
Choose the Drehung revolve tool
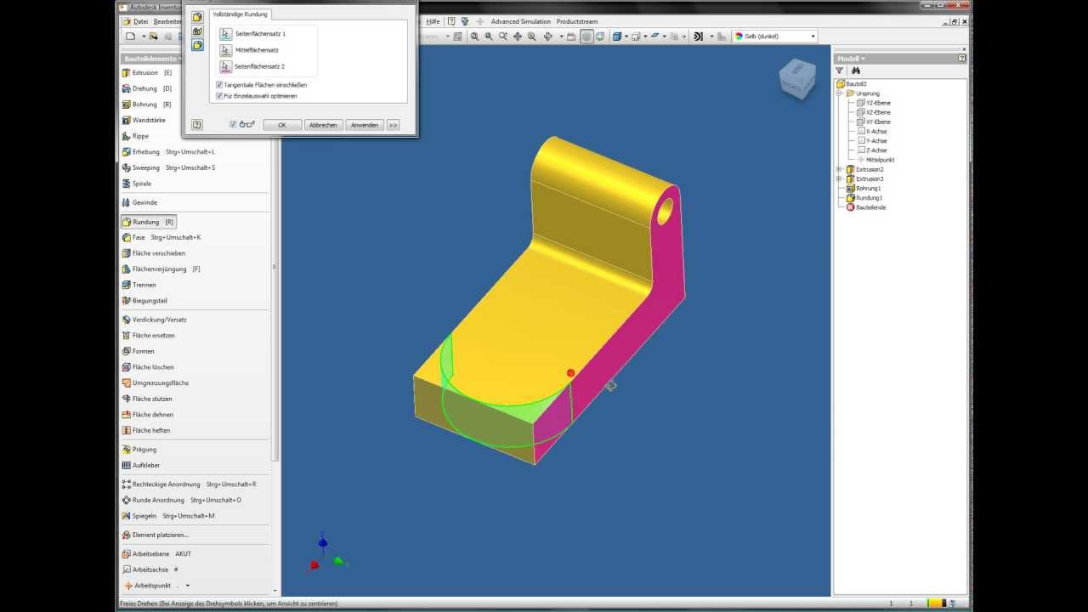click(x=147, y=88)
